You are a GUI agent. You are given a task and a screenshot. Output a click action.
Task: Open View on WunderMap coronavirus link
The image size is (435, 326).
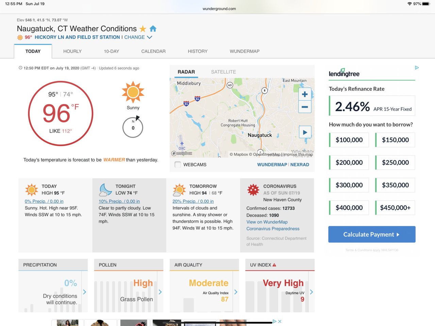[267, 222]
